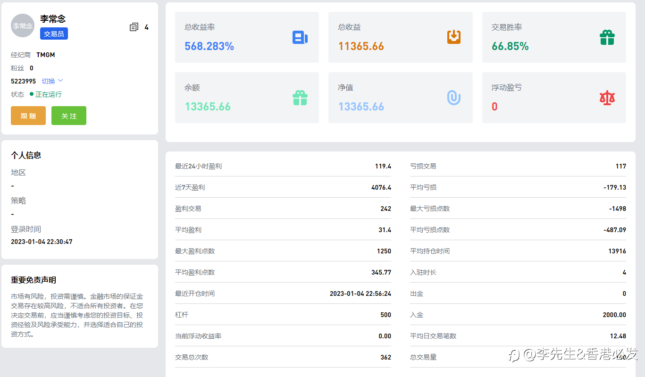The height and width of the screenshot is (377, 645).
Task: Click the 总交易量 row label
Action: click(423, 357)
